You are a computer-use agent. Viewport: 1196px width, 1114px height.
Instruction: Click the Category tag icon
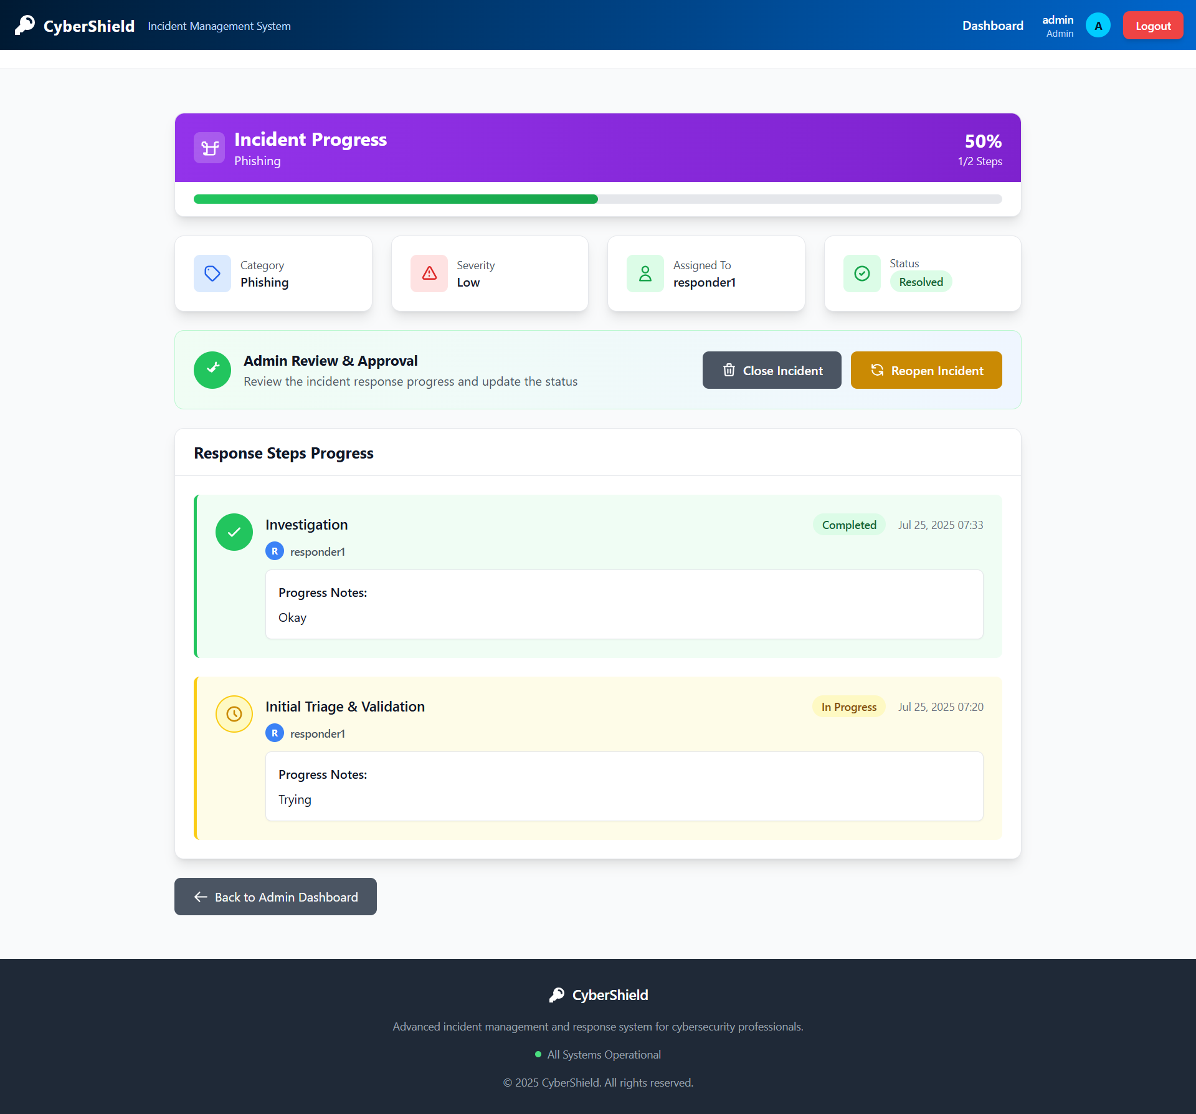coord(212,274)
